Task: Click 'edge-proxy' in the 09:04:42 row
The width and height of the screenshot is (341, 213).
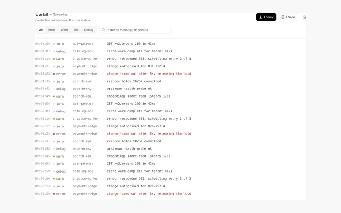Action: (82, 89)
